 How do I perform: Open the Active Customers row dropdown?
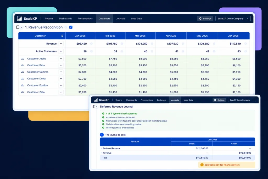pos(61,51)
